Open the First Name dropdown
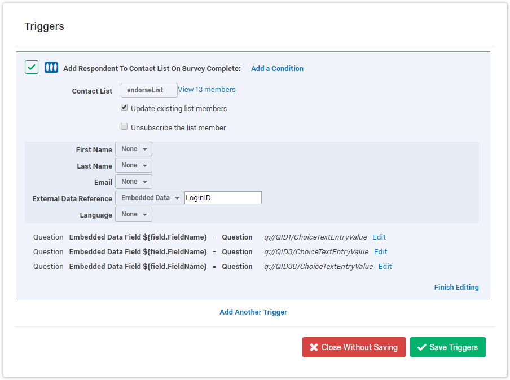 tap(134, 149)
